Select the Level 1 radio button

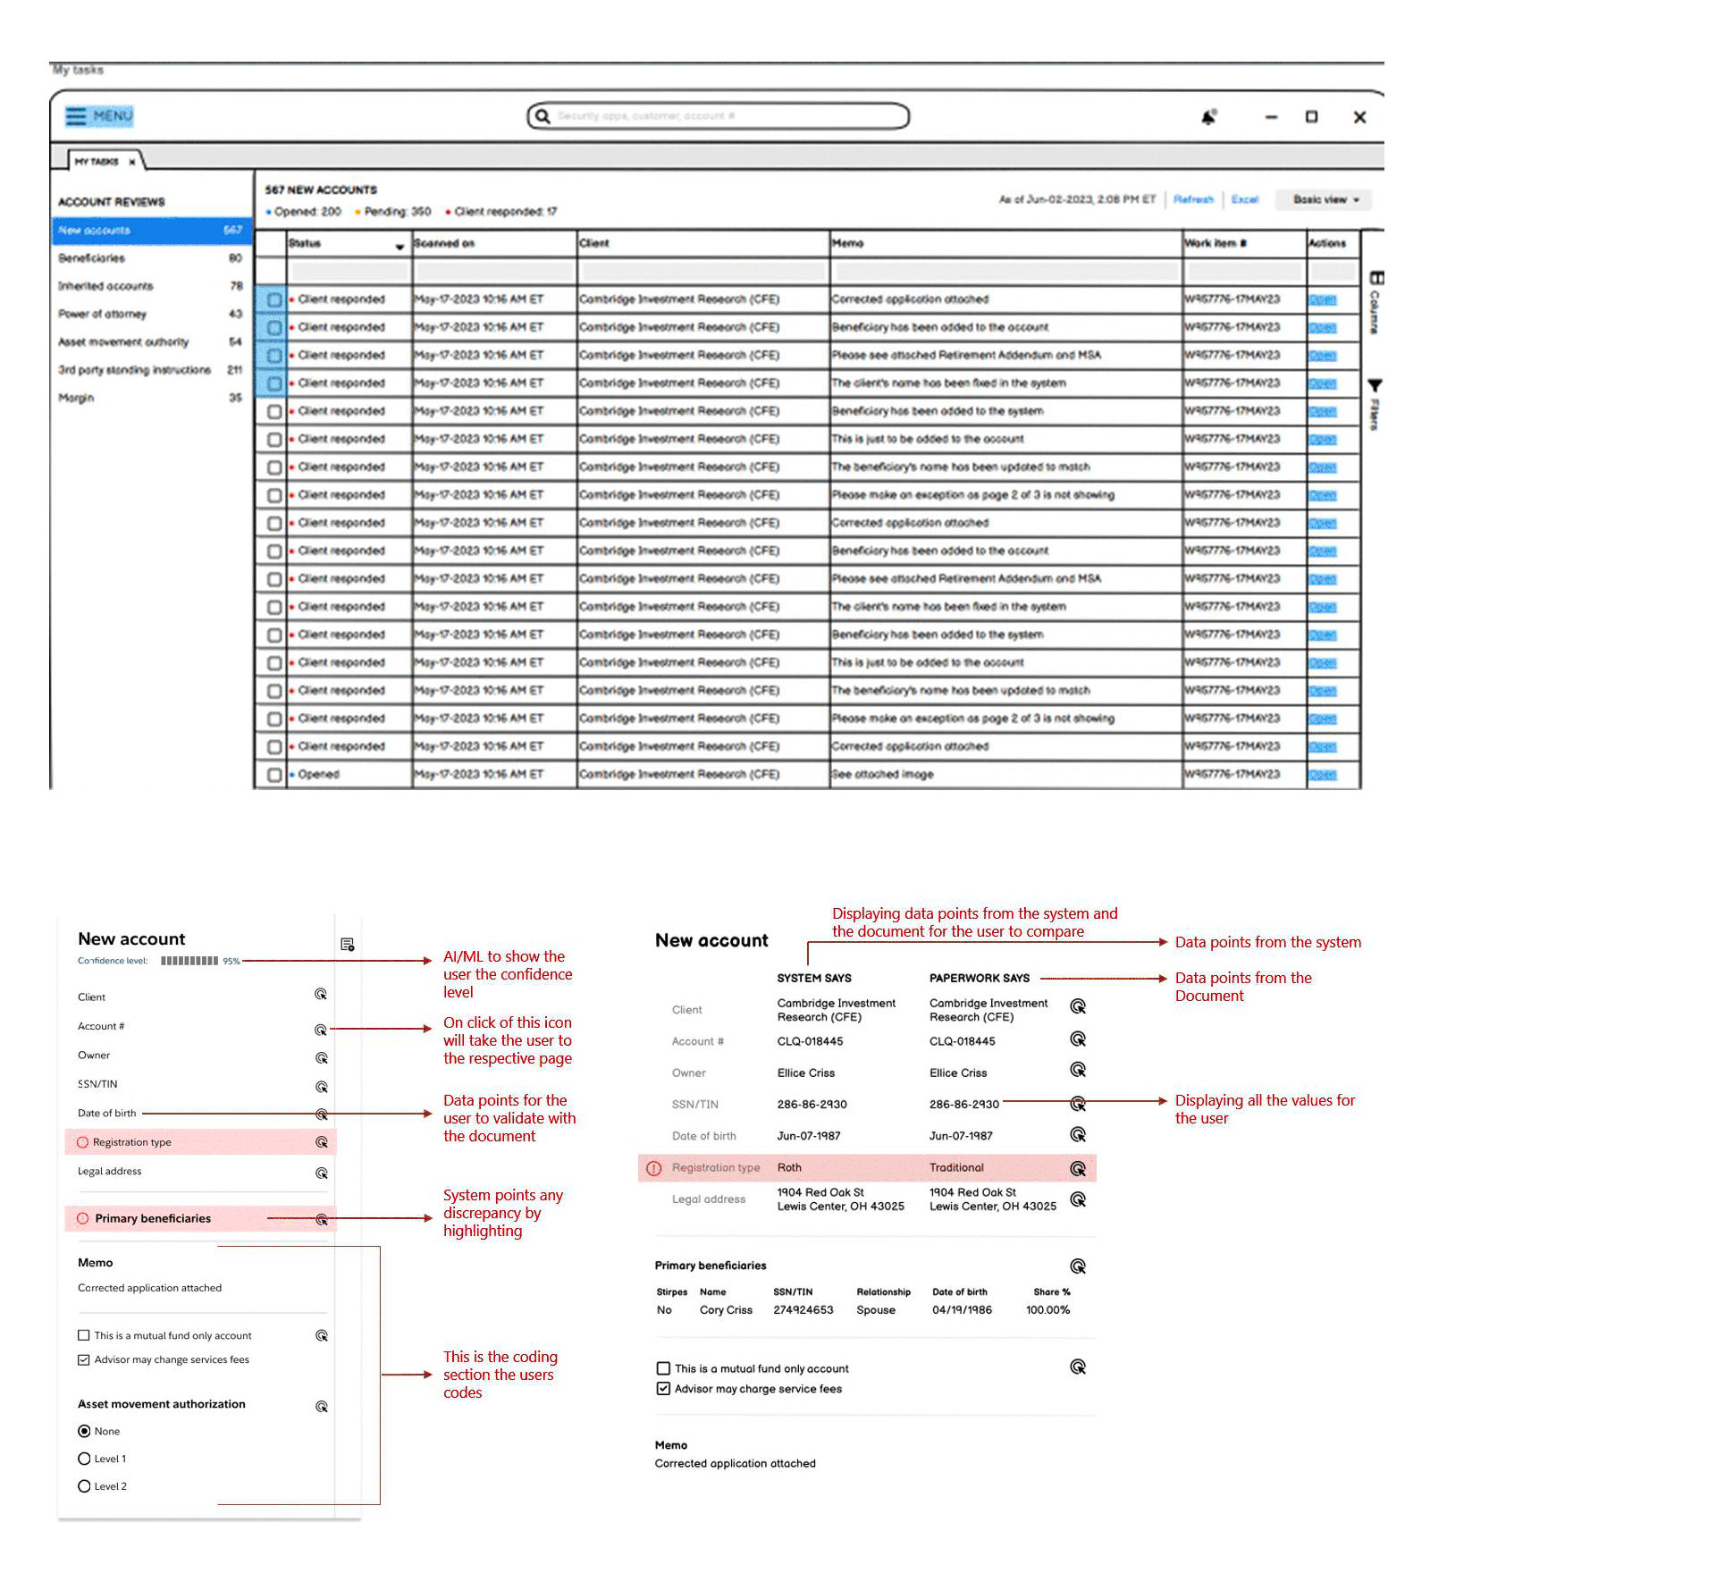[84, 1459]
